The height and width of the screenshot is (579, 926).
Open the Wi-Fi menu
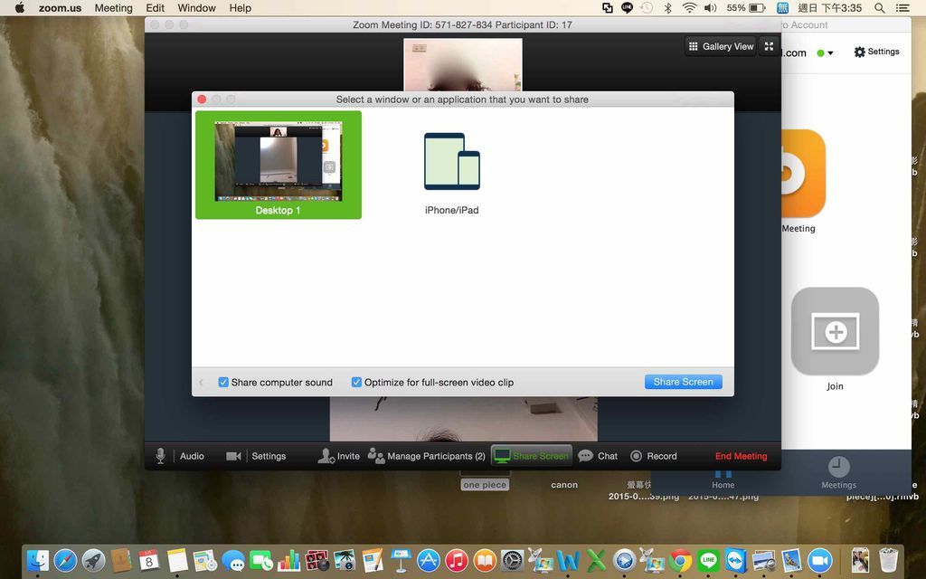click(689, 7)
